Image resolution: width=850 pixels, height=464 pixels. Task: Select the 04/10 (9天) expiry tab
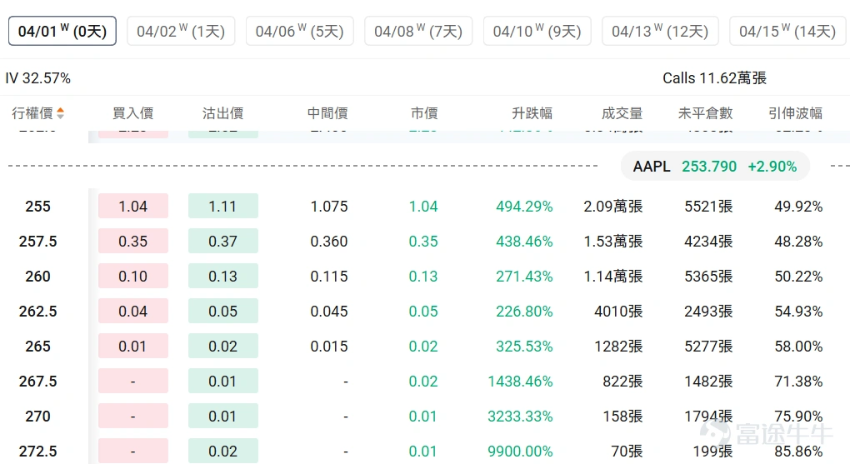(537, 31)
